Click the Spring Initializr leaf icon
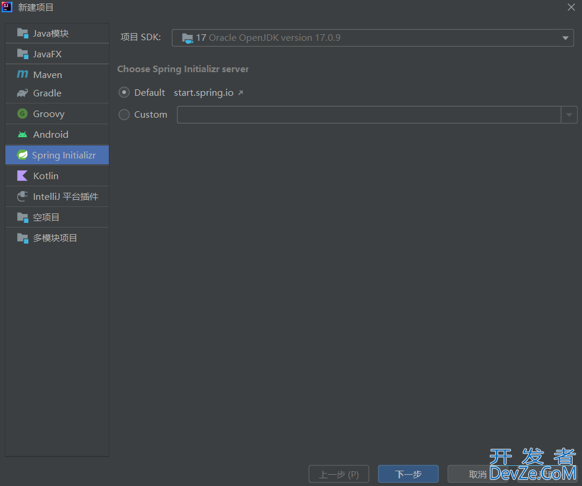 coord(22,155)
